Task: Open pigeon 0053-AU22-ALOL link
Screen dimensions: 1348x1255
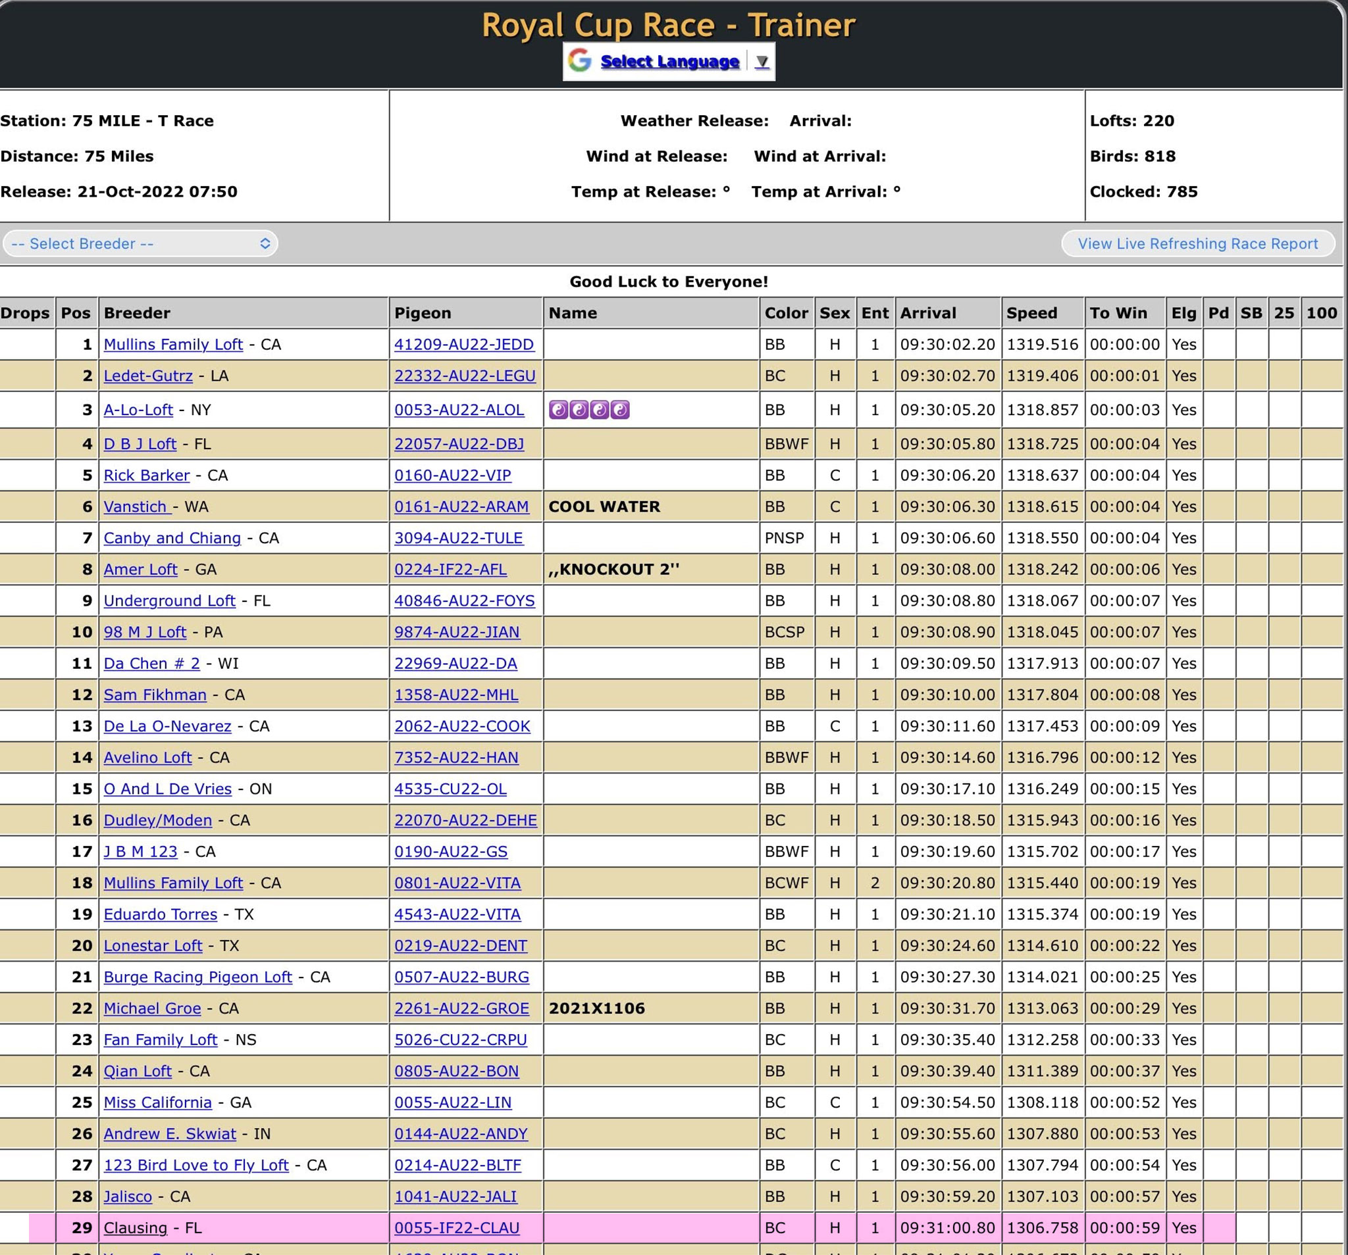Action: pos(459,410)
